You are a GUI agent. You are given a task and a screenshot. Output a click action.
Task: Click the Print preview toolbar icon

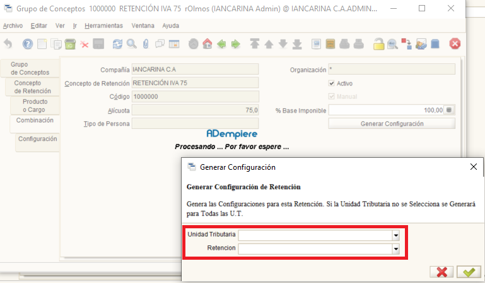coord(344,44)
